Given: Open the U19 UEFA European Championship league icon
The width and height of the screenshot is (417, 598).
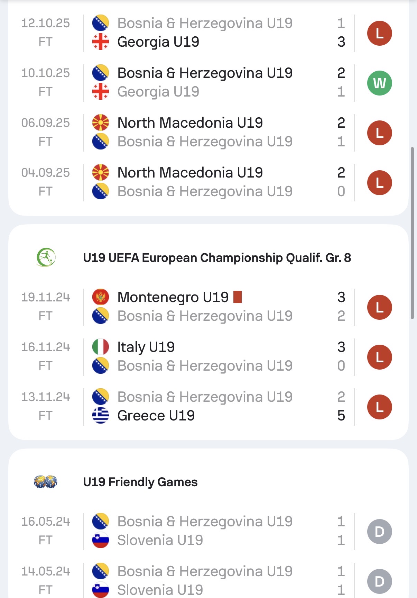Looking at the screenshot, I should pyautogui.click(x=46, y=257).
